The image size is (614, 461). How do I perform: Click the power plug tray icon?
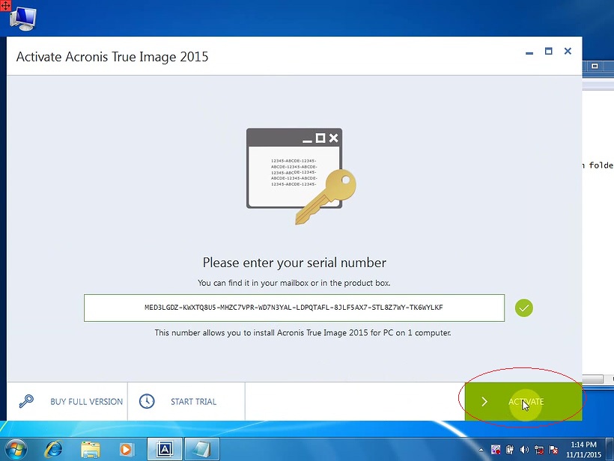[510, 450]
